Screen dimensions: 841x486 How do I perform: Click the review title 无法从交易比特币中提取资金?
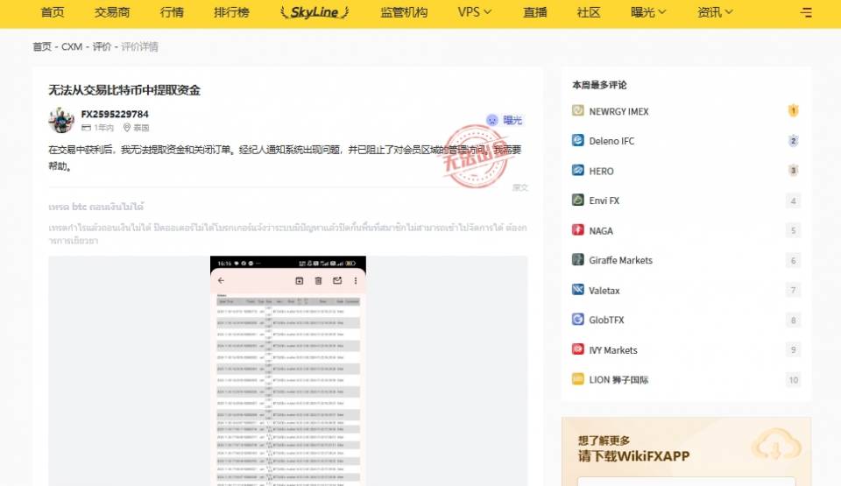(124, 89)
